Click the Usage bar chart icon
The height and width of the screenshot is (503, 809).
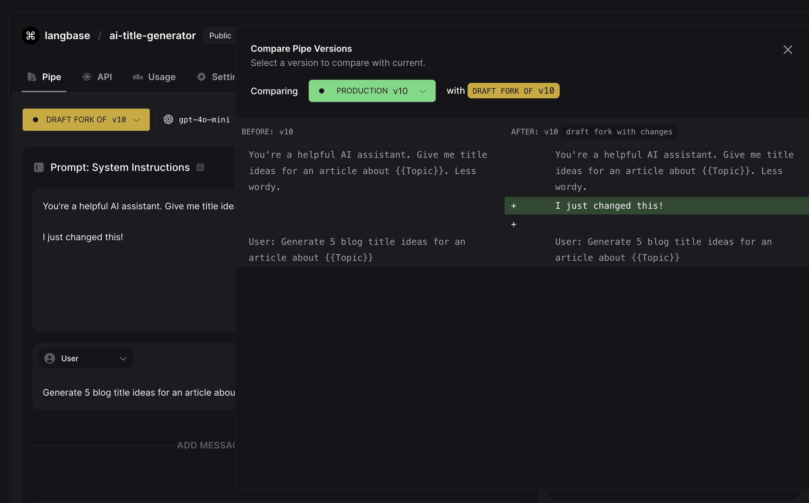click(x=138, y=77)
